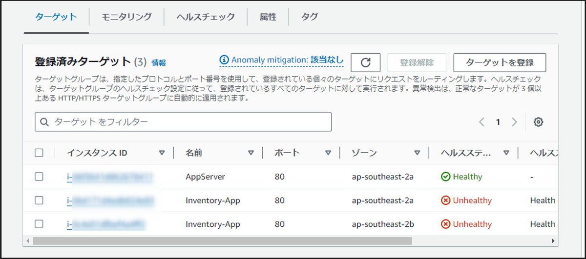This screenshot has width=586, height=259.
Task: Switch to the ターゲット tab
Action: 56,17
